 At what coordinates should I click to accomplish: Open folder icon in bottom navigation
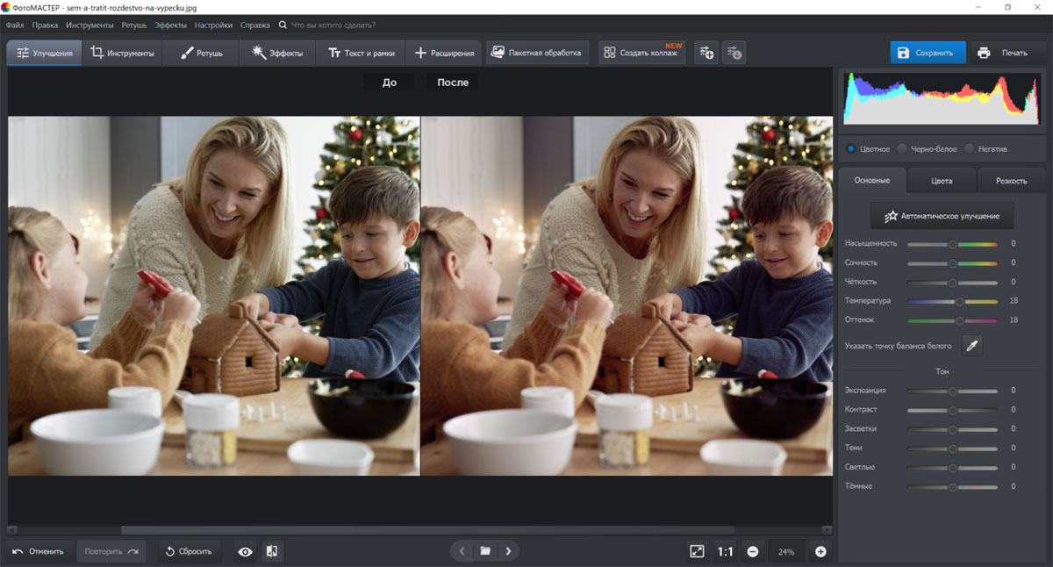485,551
